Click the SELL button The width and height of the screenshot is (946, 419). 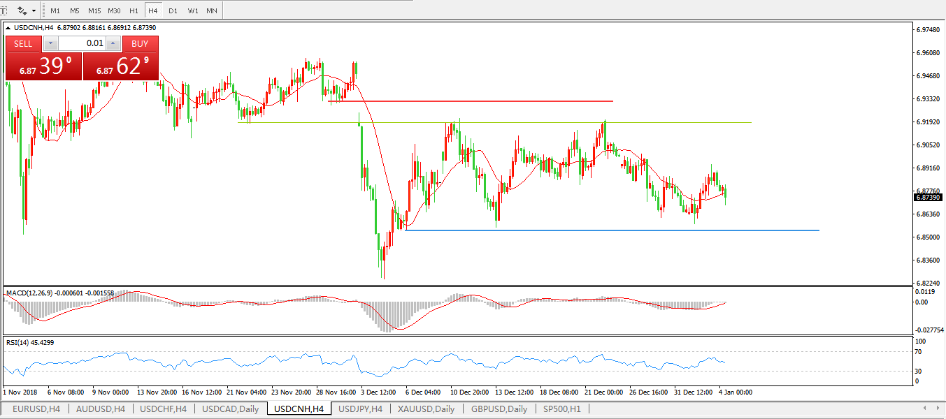[x=24, y=43]
